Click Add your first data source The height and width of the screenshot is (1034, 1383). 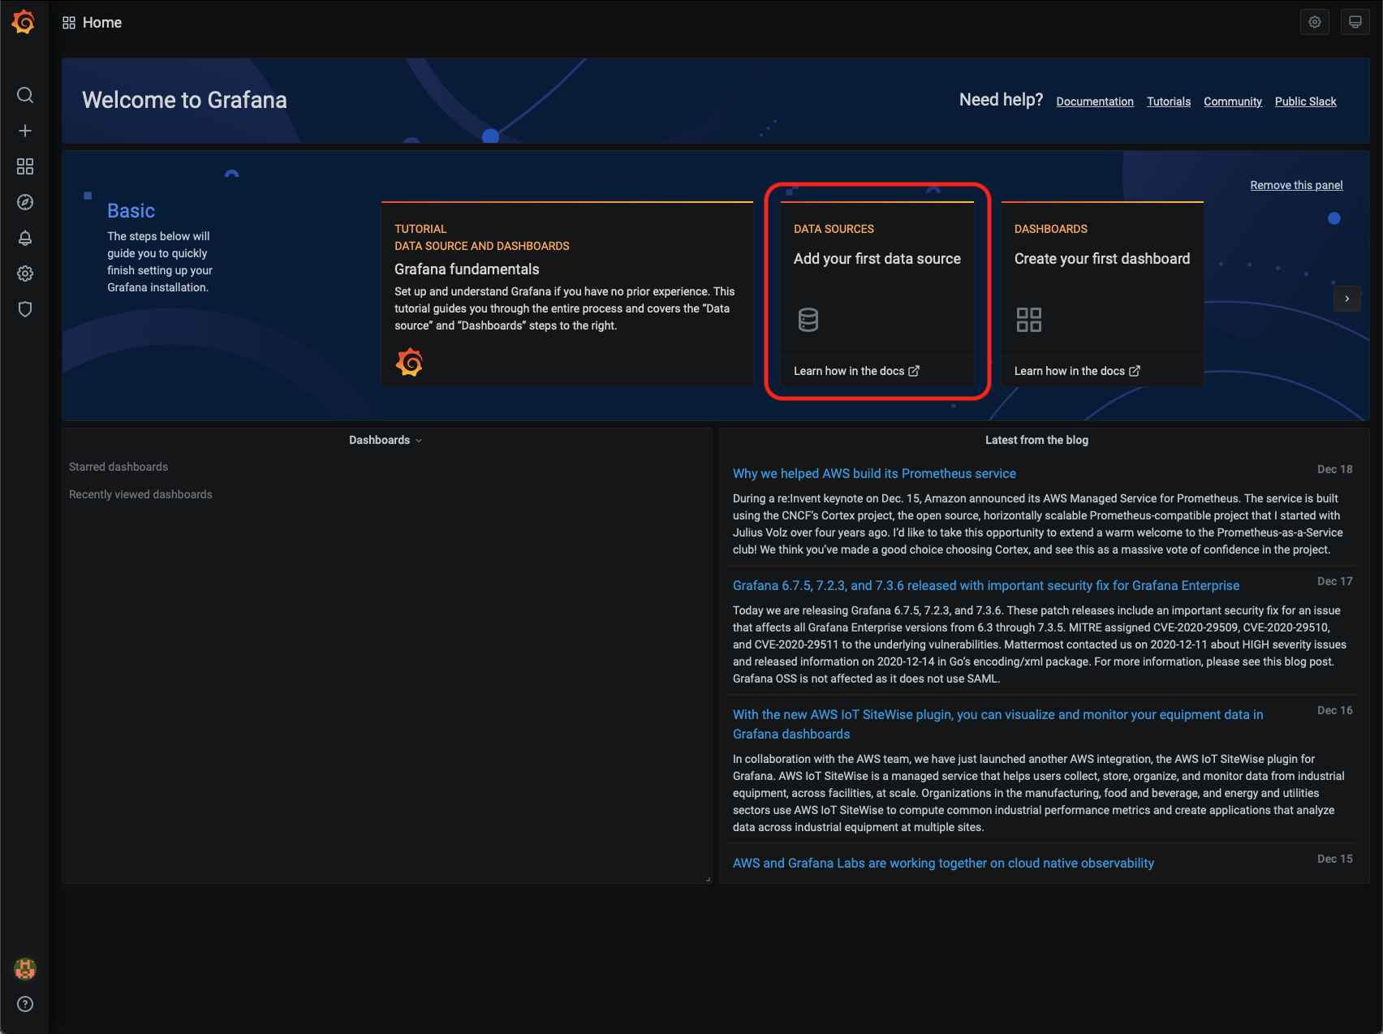[x=877, y=259]
